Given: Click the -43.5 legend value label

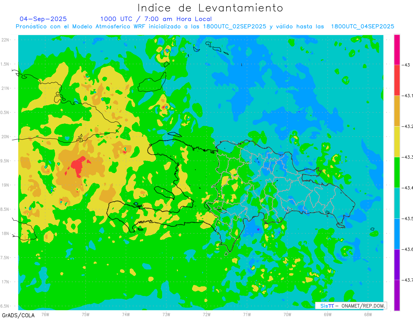Looking at the screenshot, I should (x=407, y=219).
